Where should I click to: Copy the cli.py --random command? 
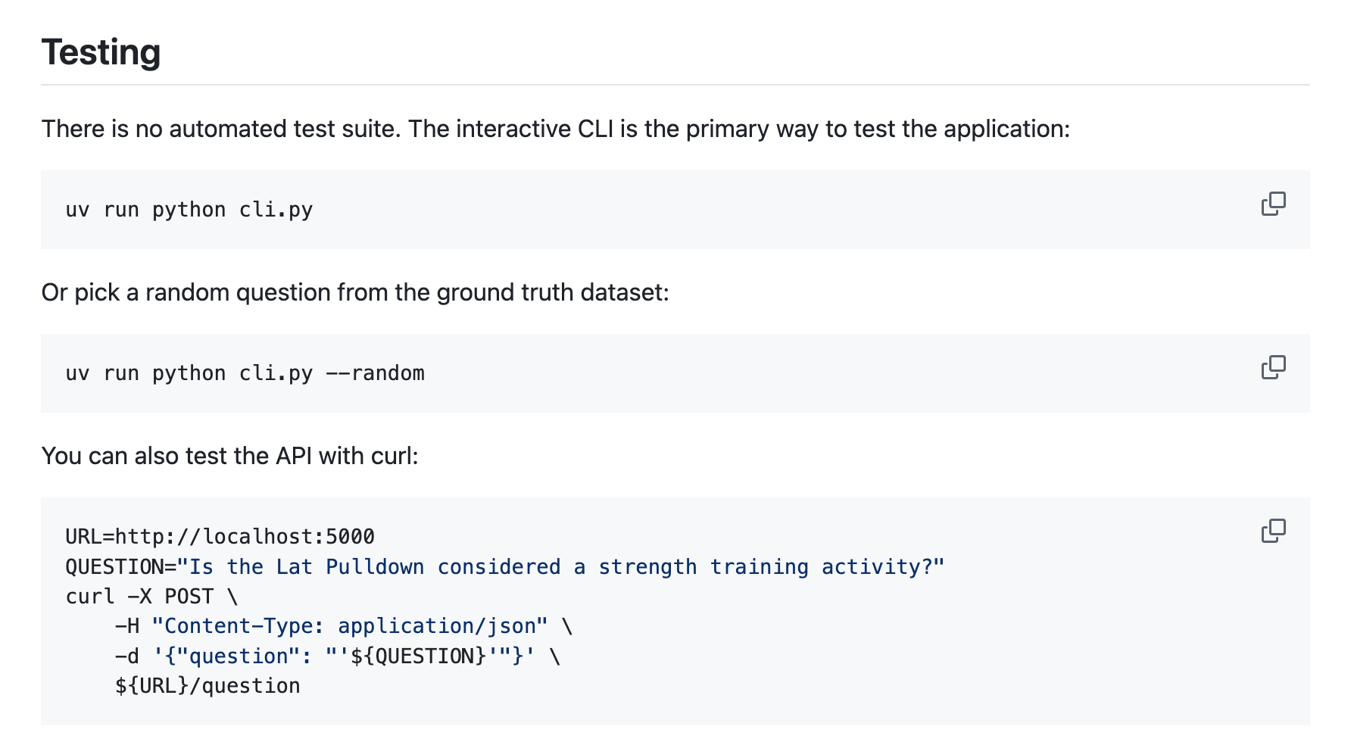(1273, 367)
